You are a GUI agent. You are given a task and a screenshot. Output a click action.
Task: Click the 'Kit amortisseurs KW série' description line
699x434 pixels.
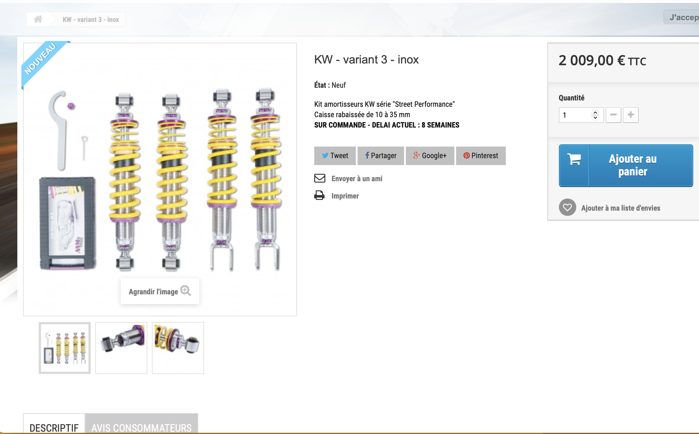pos(384,104)
